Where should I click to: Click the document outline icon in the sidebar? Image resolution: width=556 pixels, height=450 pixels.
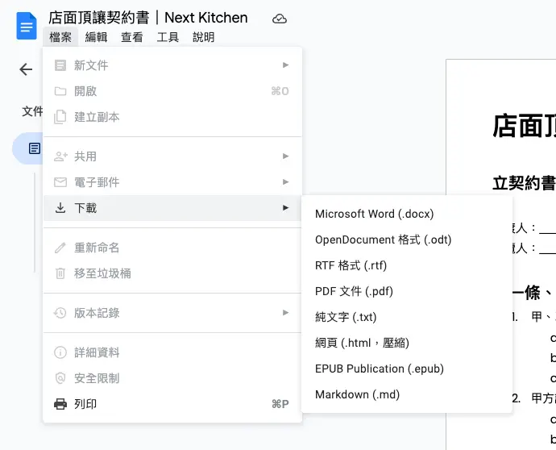coord(34,148)
